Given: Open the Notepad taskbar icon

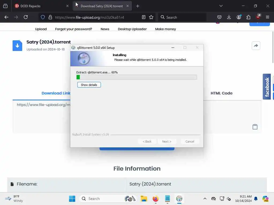Looking at the screenshot, I should tap(168, 199).
